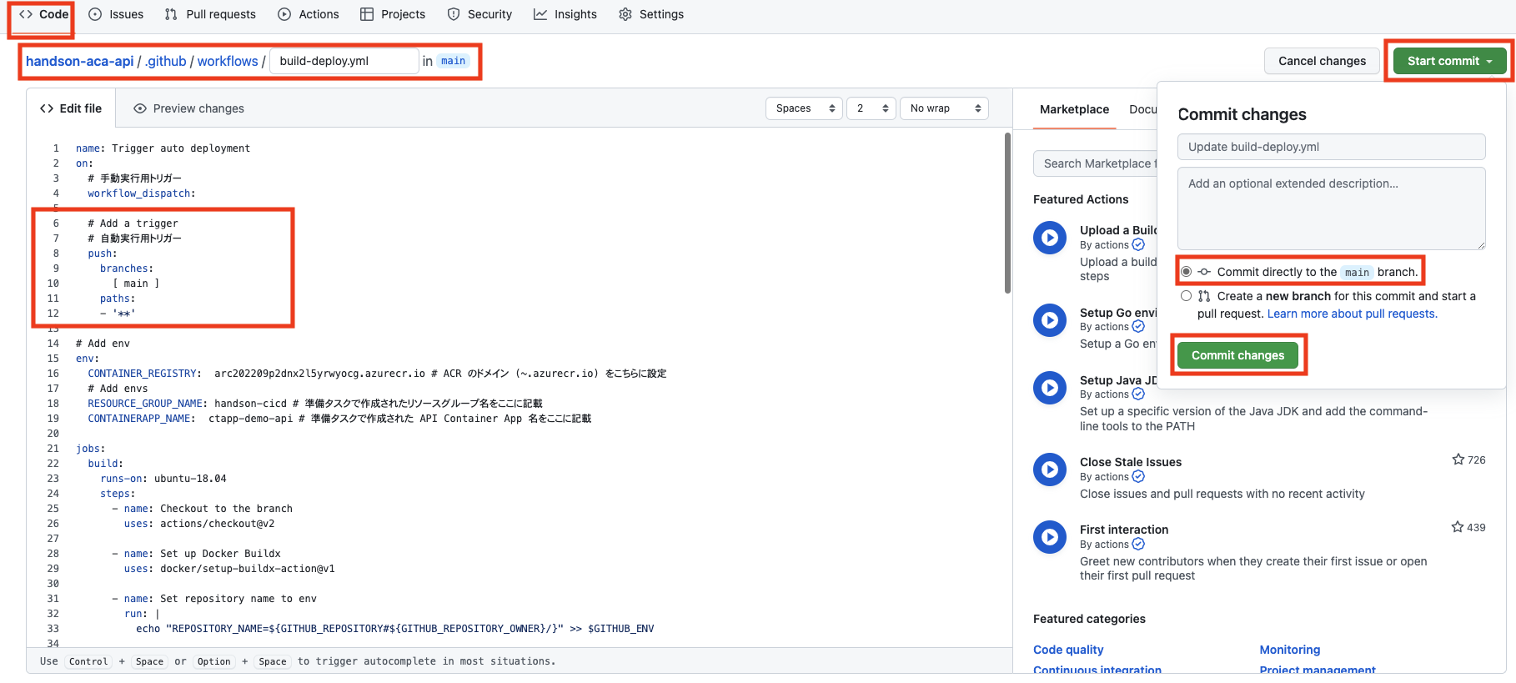This screenshot has height=683, width=1516.
Task: Open the Start commit dropdown
Action: tap(1449, 61)
